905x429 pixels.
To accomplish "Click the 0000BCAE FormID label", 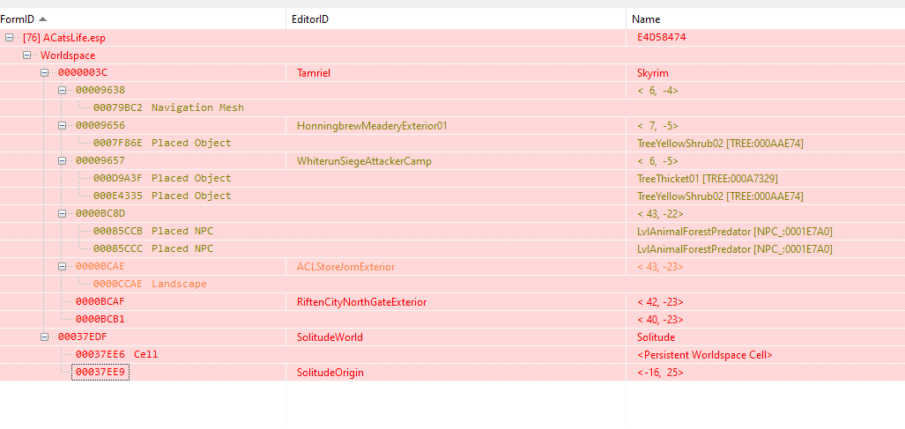I will [x=100, y=266].
